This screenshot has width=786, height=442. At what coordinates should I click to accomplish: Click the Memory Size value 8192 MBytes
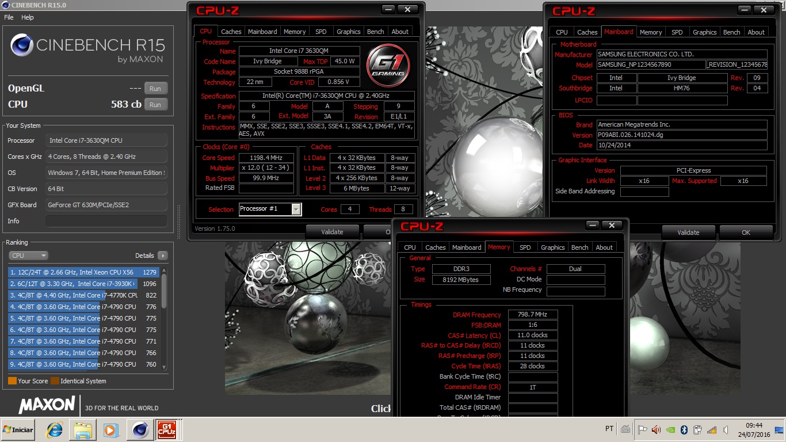(x=461, y=280)
